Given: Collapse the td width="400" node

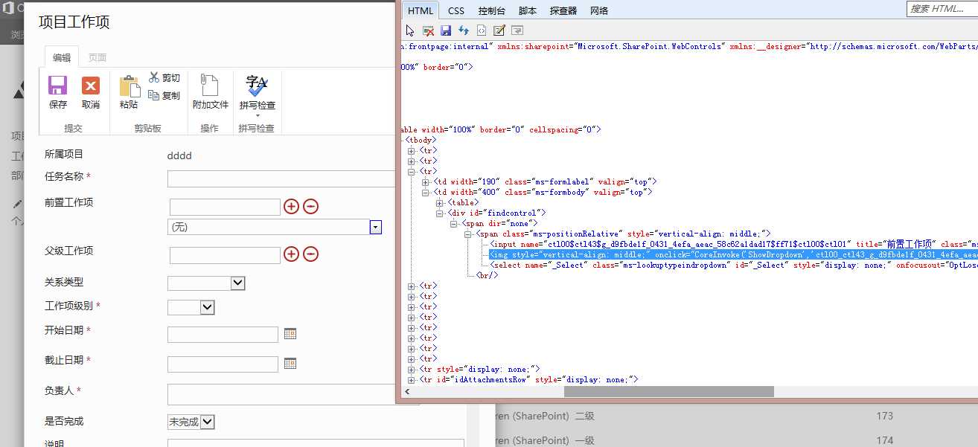Looking at the screenshot, I should tap(426, 192).
